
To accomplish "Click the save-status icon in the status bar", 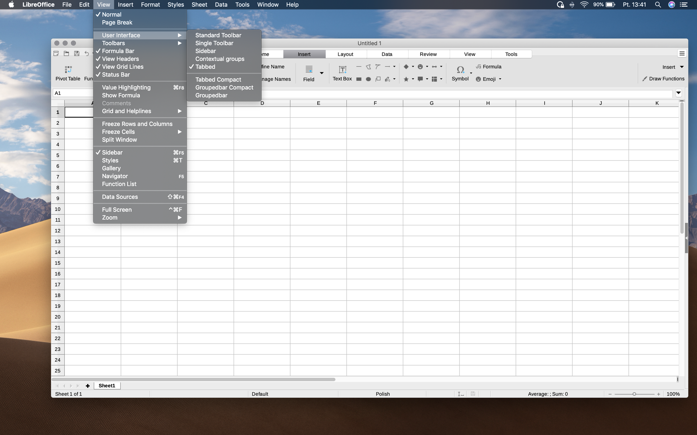I will coord(473,394).
